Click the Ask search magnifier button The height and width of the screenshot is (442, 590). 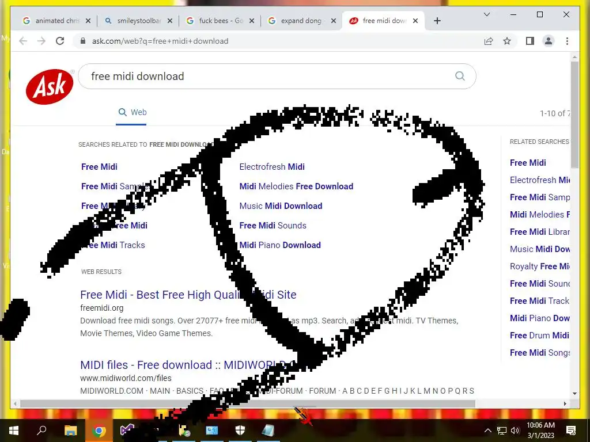pos(460,77)
